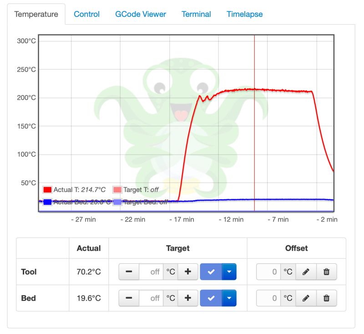
Task: Focus the Tool target temperature field
Action: pos(151,272)
